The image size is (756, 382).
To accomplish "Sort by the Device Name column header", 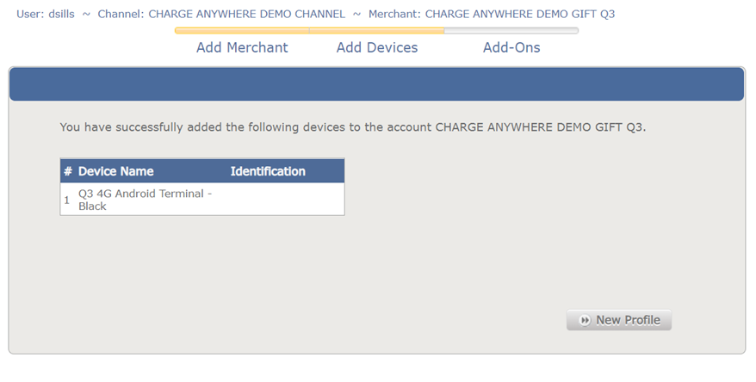I will (116, 171).
